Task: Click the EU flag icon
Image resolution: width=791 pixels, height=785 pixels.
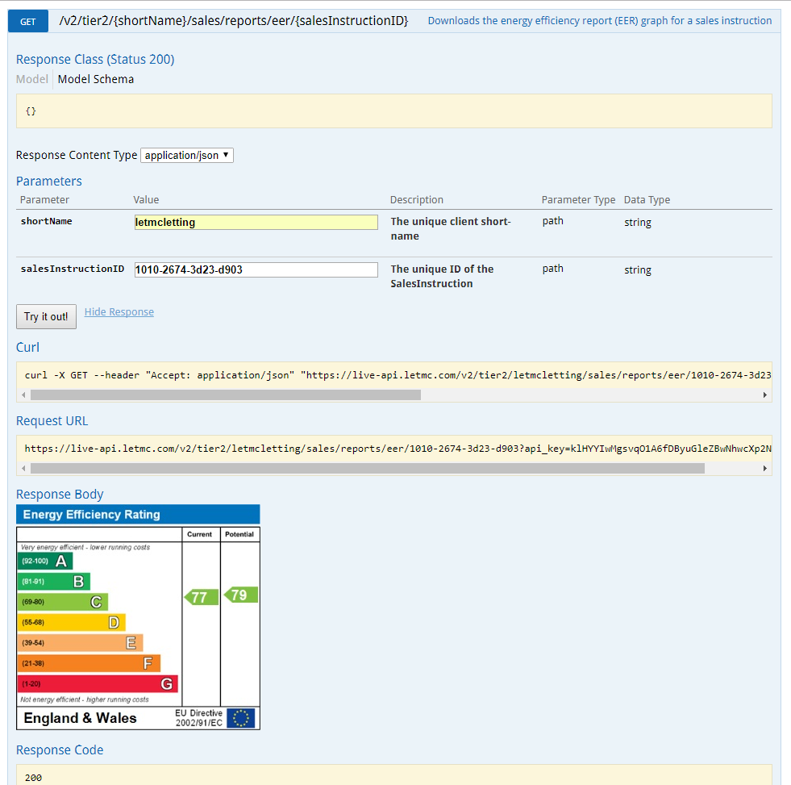Action: point(240,718)
